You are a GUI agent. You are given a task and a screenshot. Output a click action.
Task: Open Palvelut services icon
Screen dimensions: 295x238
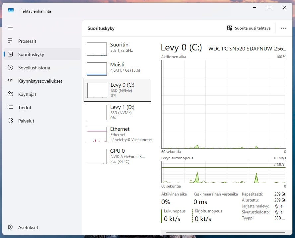[10, 120]
